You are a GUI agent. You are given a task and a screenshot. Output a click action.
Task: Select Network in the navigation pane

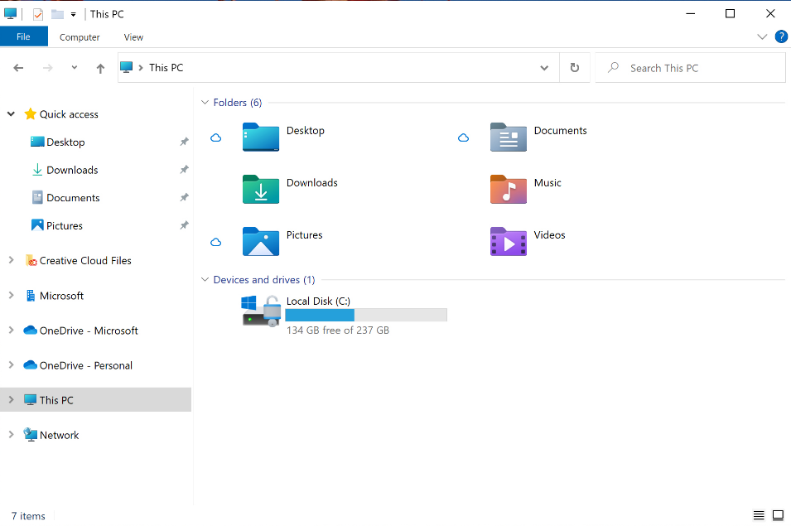point(59,436)
